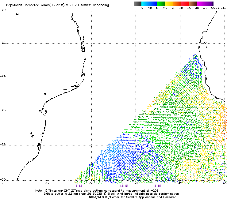Click the '36' longitude axis label

click(x=91, y=183)
